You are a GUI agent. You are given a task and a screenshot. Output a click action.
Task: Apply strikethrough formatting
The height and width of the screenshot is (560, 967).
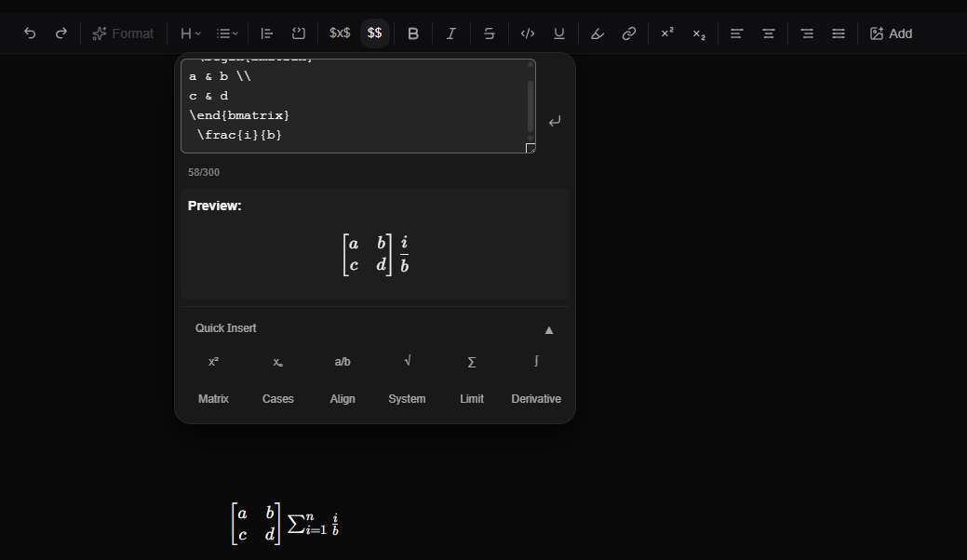489,33
